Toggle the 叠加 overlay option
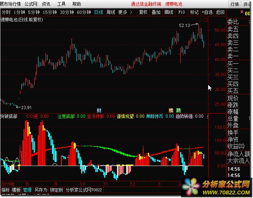 coord(156,12)
